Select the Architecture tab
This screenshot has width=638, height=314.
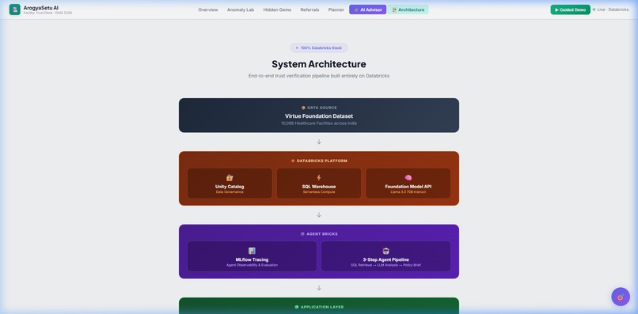tap(408, 9)
